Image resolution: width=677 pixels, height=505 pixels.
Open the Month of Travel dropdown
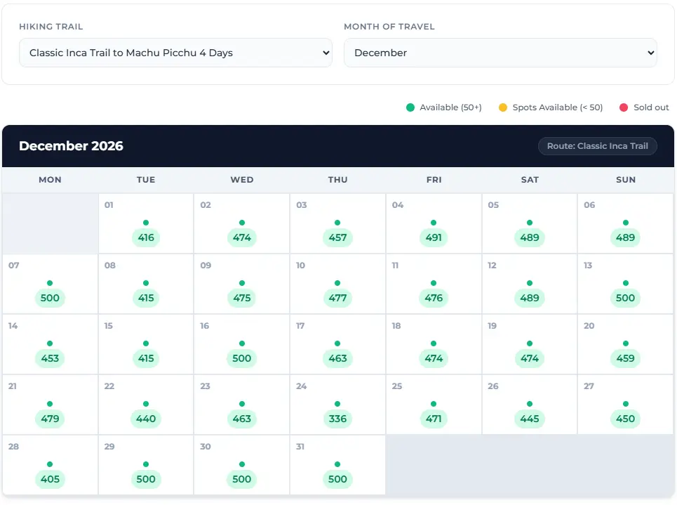[x=500, y=53]
